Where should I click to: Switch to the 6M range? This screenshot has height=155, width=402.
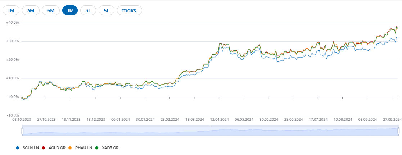click(51, 10)
